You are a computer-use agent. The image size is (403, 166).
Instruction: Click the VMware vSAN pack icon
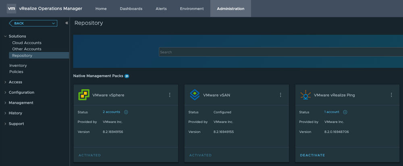pyautogui.click(x=194, y=95)
